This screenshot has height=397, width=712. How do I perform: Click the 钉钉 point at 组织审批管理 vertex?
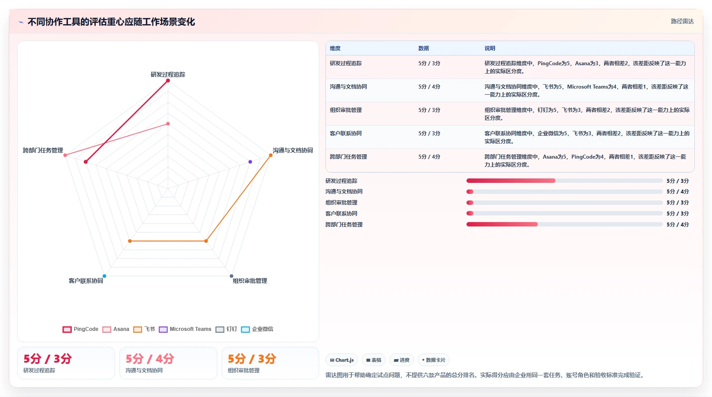pyautogui.click(x=231, y=276)
